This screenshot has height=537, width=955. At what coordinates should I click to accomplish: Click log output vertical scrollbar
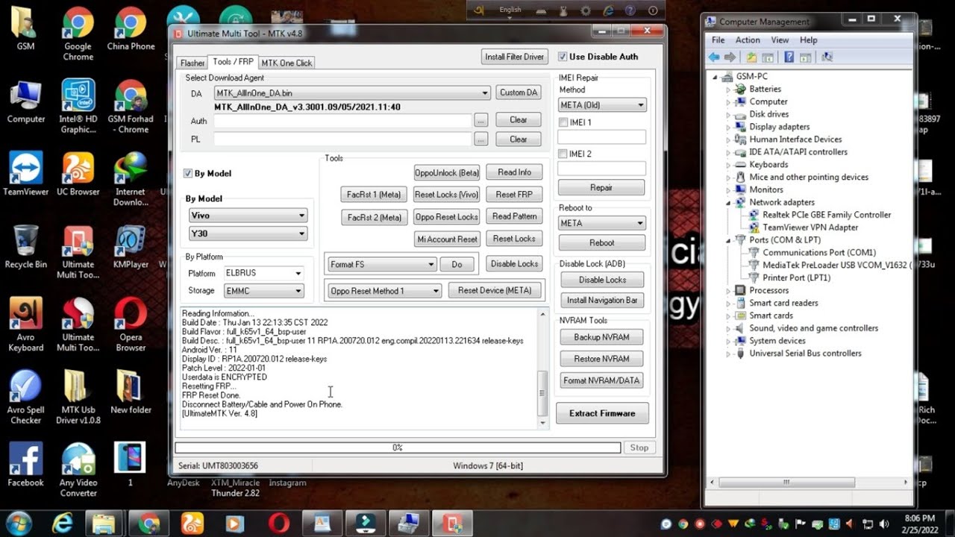point(542,368)
